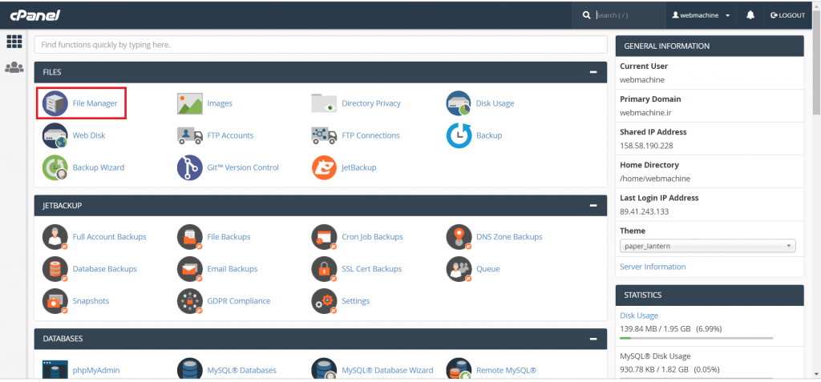Open the User Manager sidebar icon
The height and width of the screenshot is (382, 821).
click(14, 67)
